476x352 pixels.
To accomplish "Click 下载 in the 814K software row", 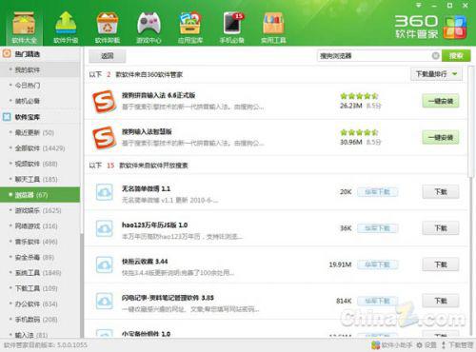I will 441,301.
